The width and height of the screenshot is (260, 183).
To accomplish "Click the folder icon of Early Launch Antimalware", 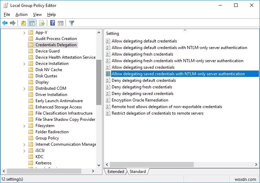I will click(31, 100).
